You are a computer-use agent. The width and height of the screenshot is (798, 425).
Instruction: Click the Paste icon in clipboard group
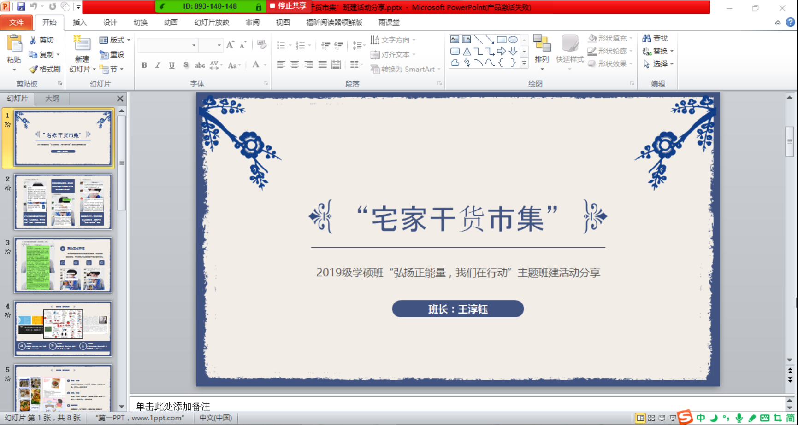pos(14,44)
